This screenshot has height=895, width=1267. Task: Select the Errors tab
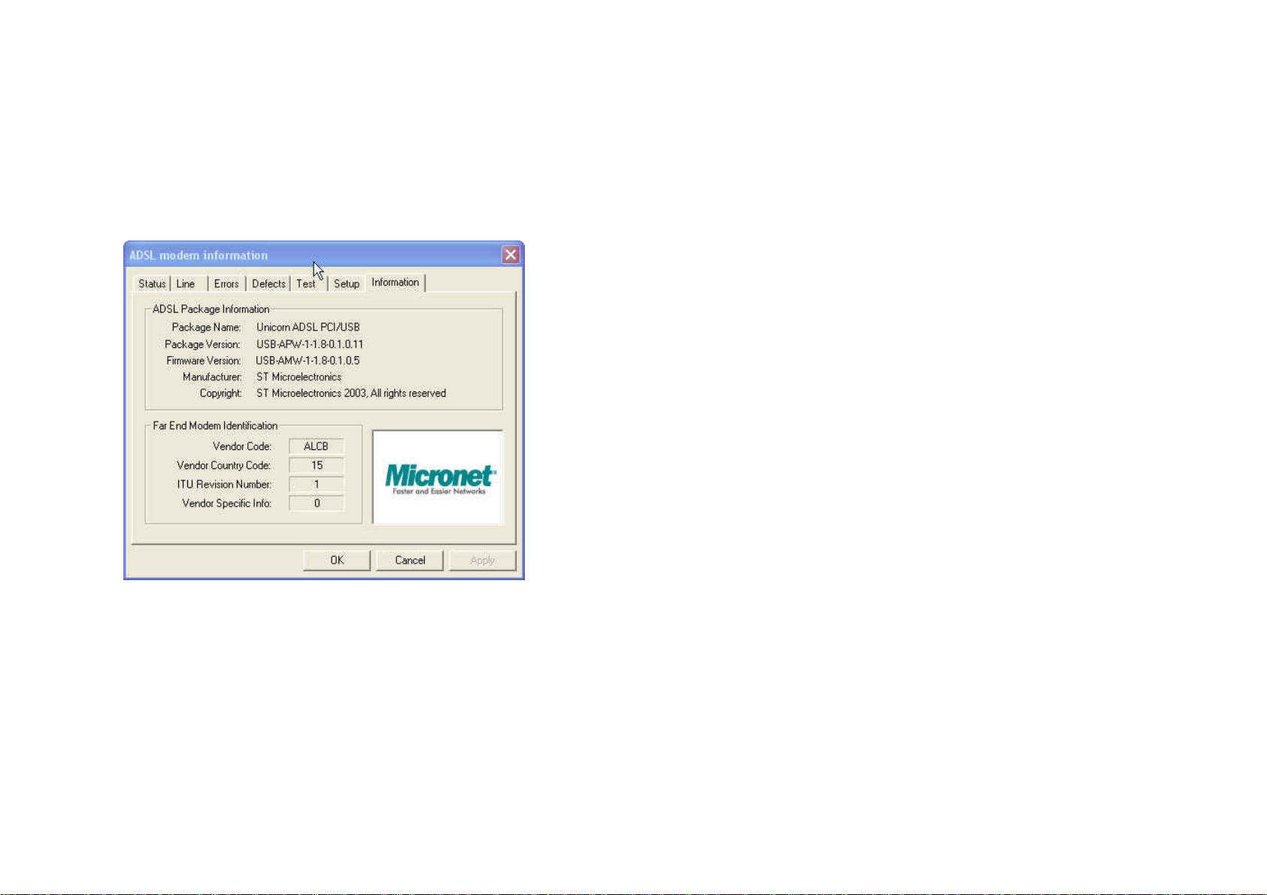[226, 284]
